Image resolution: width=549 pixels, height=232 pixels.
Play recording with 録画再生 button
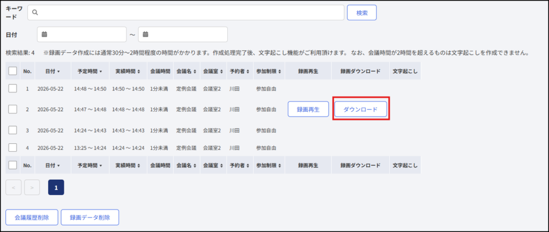click(308, 109)
